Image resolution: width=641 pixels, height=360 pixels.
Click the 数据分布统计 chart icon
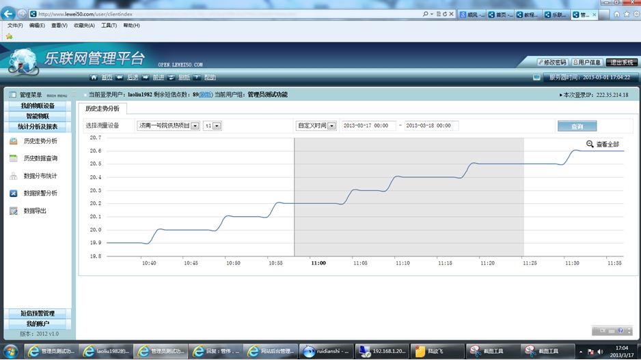click(14, 176)
